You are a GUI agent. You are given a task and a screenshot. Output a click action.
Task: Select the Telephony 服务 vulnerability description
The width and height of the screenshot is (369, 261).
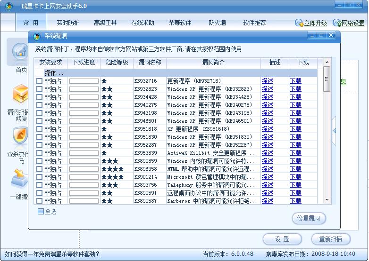[x=210, y=185]
